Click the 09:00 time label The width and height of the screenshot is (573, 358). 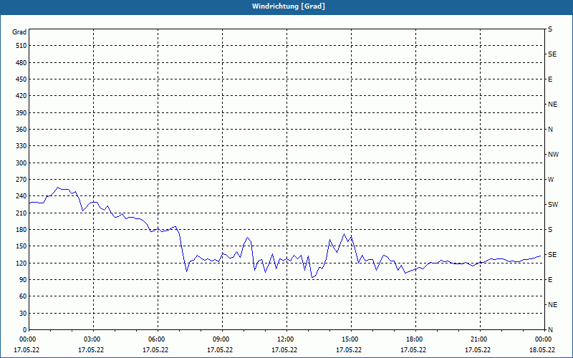click(222, 339)
